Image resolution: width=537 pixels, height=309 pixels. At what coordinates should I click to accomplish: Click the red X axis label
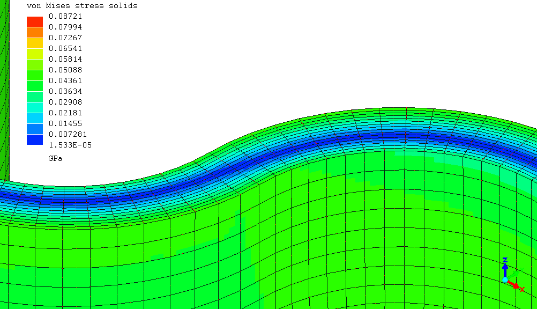(522, 290)
